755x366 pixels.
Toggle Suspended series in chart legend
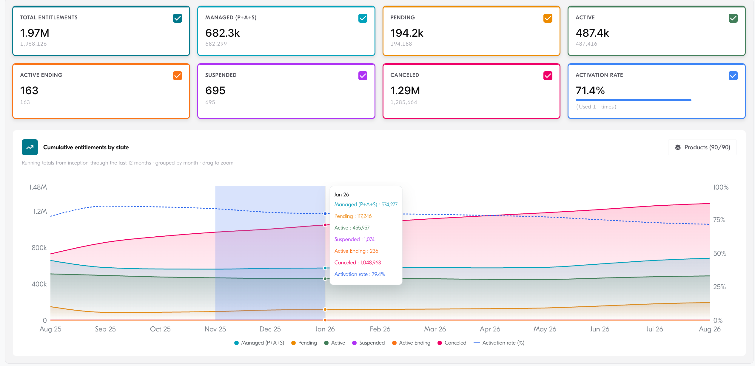click(369, 343)
